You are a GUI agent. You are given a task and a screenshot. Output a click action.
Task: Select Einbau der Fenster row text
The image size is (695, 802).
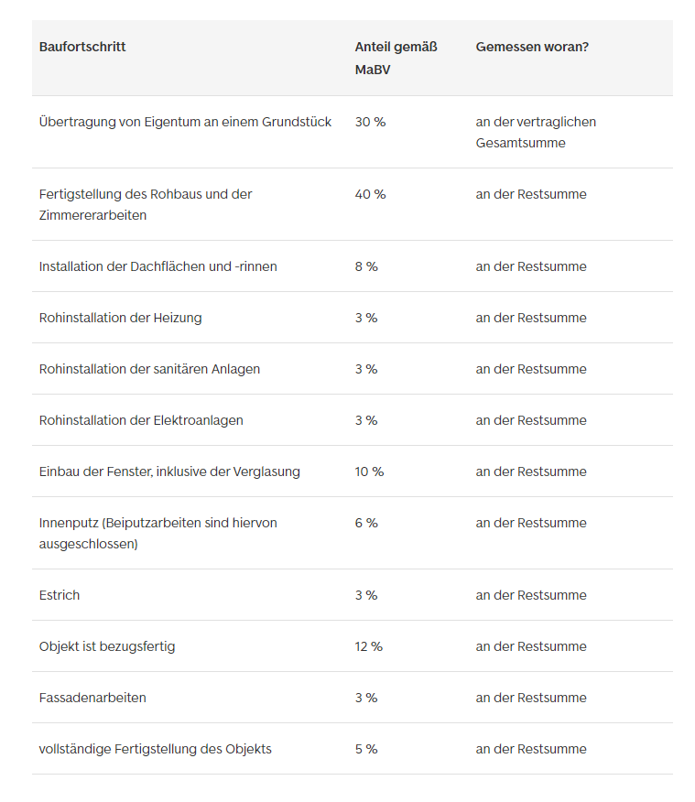pyautogui.click(x=169, y=471)
